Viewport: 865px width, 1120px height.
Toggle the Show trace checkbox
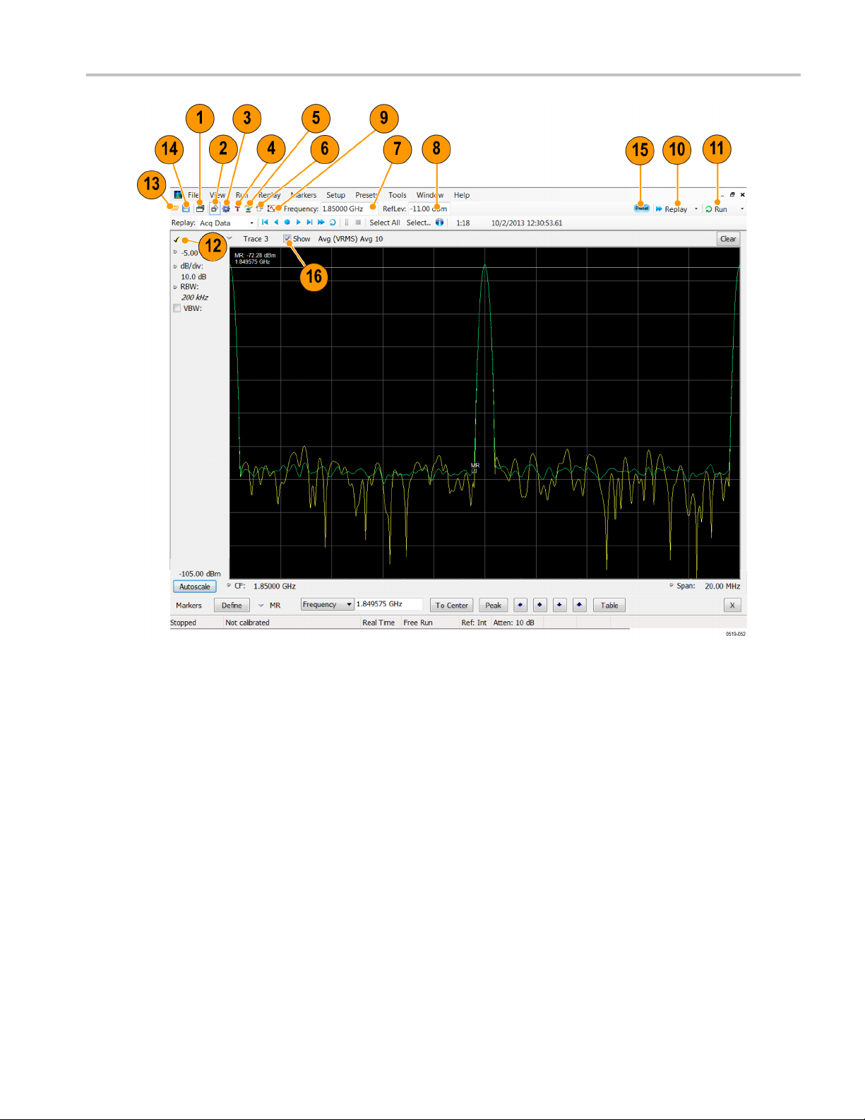pyautogui.click(x=287, y=239)
